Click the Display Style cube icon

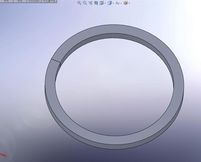(110, 3)
